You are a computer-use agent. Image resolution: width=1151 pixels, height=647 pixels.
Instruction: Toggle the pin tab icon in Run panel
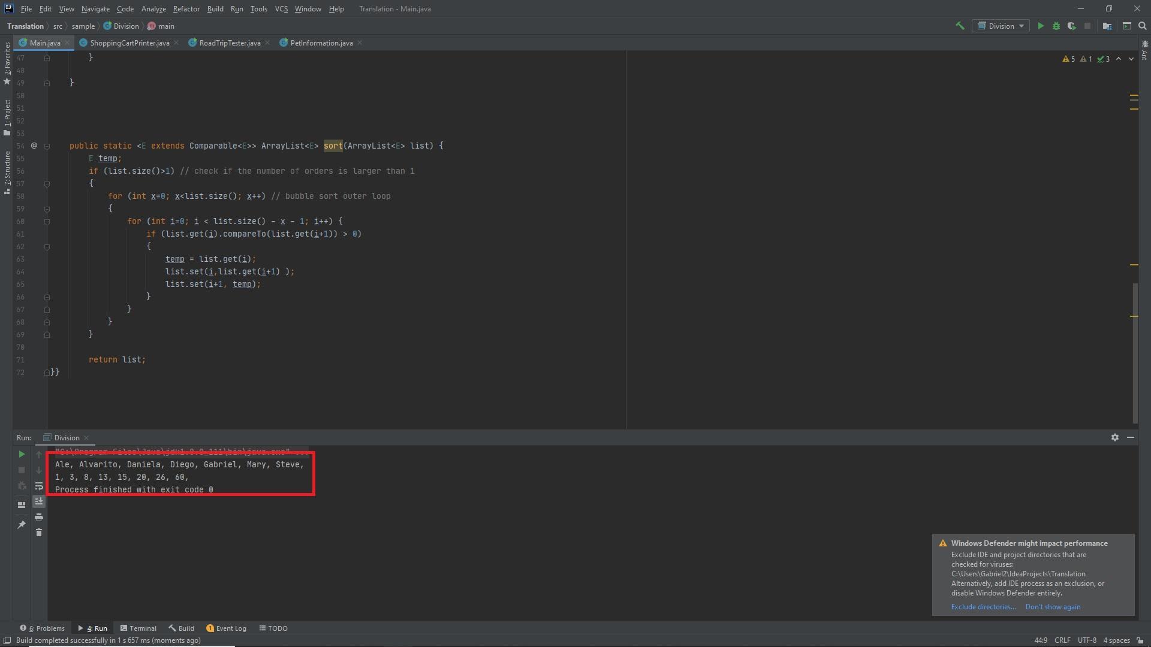tap(22, 525)
